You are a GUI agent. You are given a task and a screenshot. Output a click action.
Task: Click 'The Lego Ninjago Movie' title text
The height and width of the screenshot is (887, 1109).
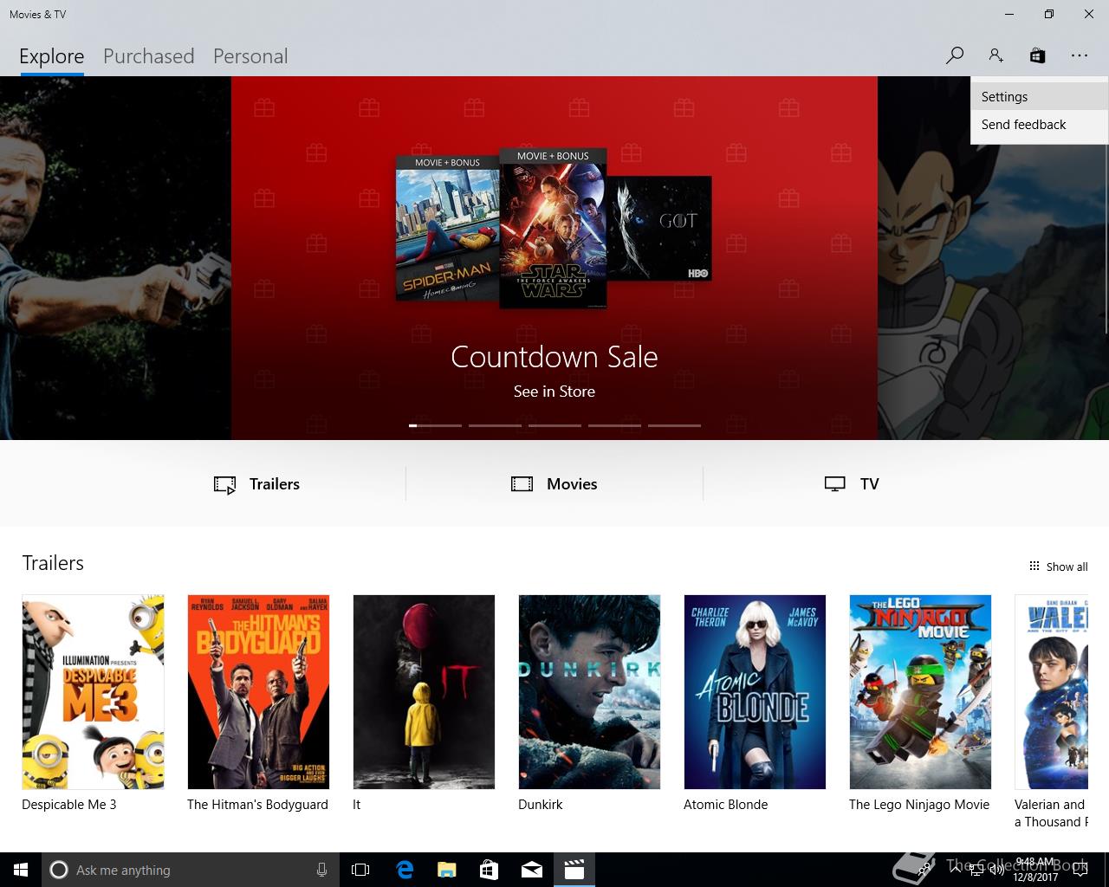coord(919,805)
